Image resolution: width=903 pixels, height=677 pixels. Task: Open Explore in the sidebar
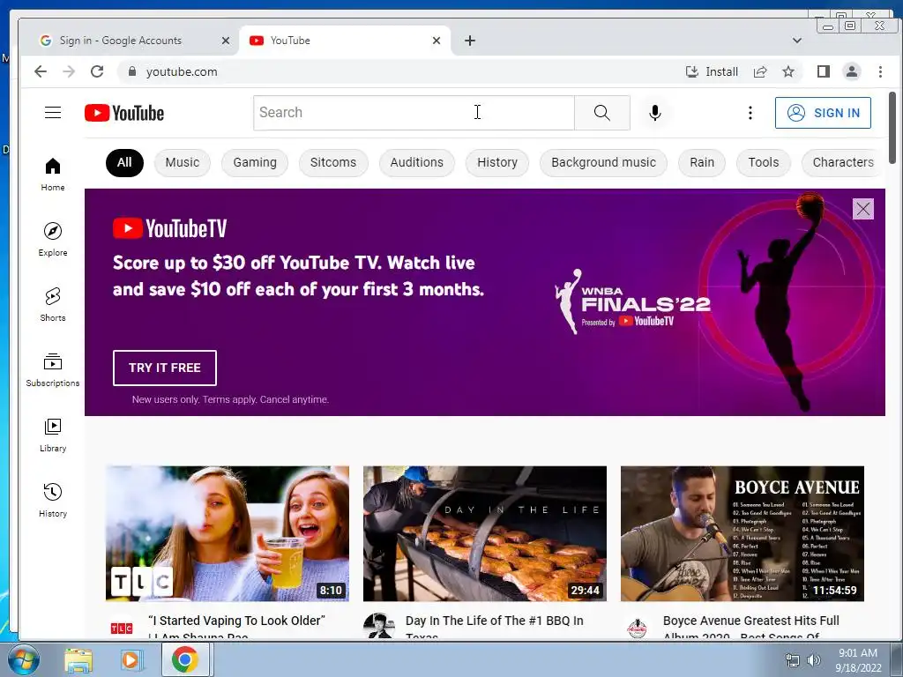tap(53, 240)
